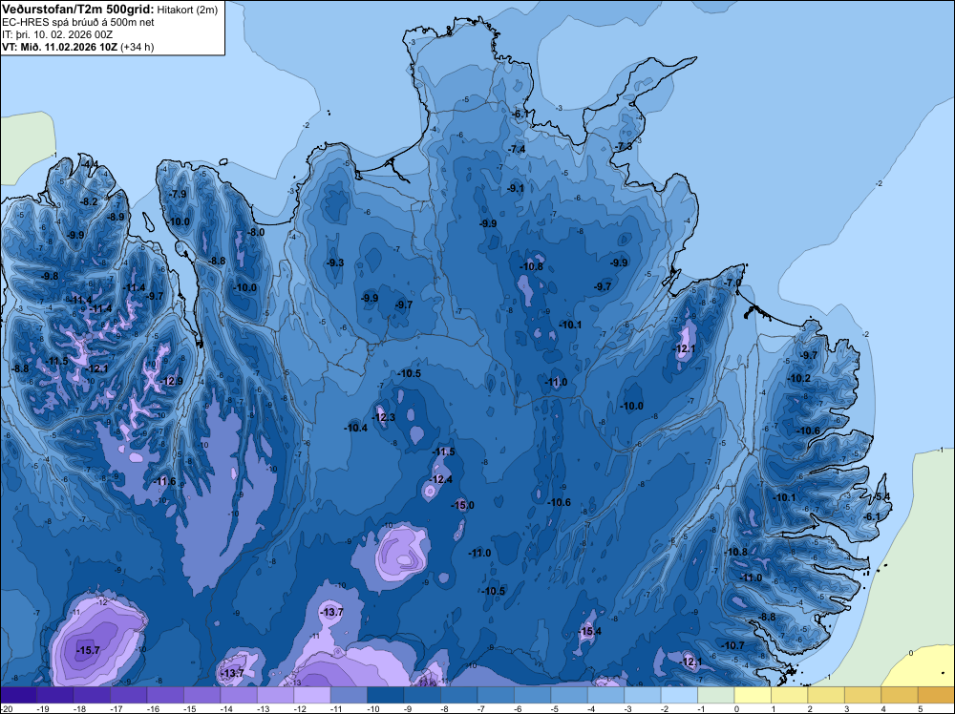Image resolution: width=955 pixels, height=714 pixels.
Task: Click the '(+34 h)' forecast offset text
Action: (x=137, y=47)
